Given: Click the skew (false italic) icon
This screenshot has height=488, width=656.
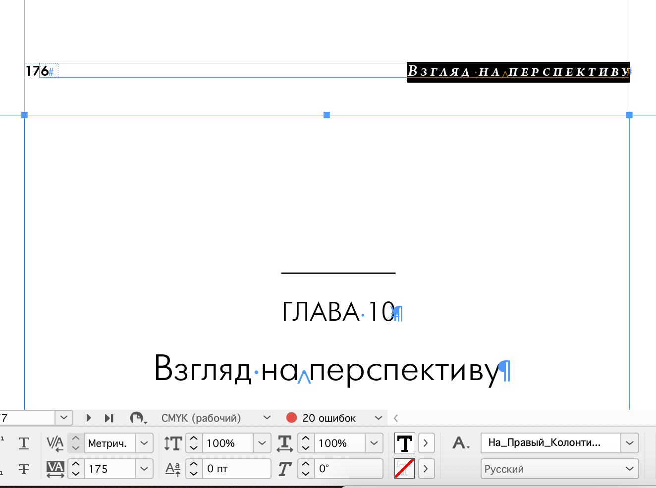Looking at the screenshot, I should pyautogui.click(x=285, y=469).
